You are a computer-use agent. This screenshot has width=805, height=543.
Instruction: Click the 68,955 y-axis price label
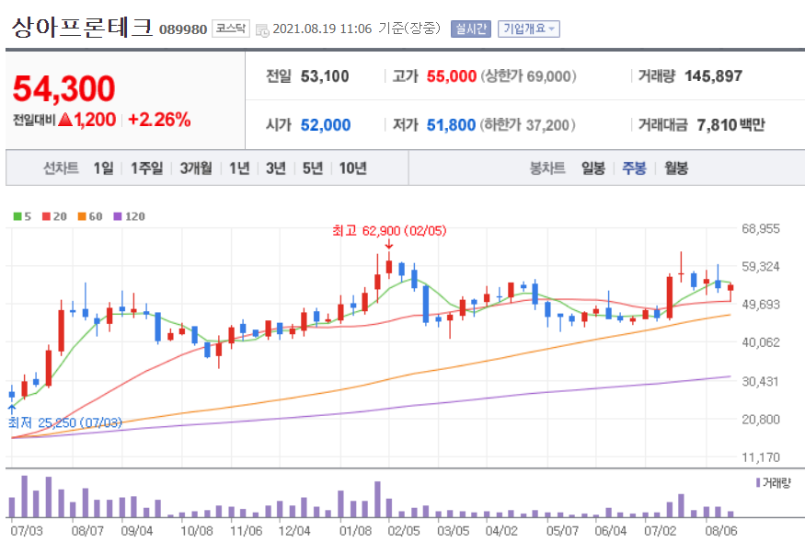click(760, 228)
